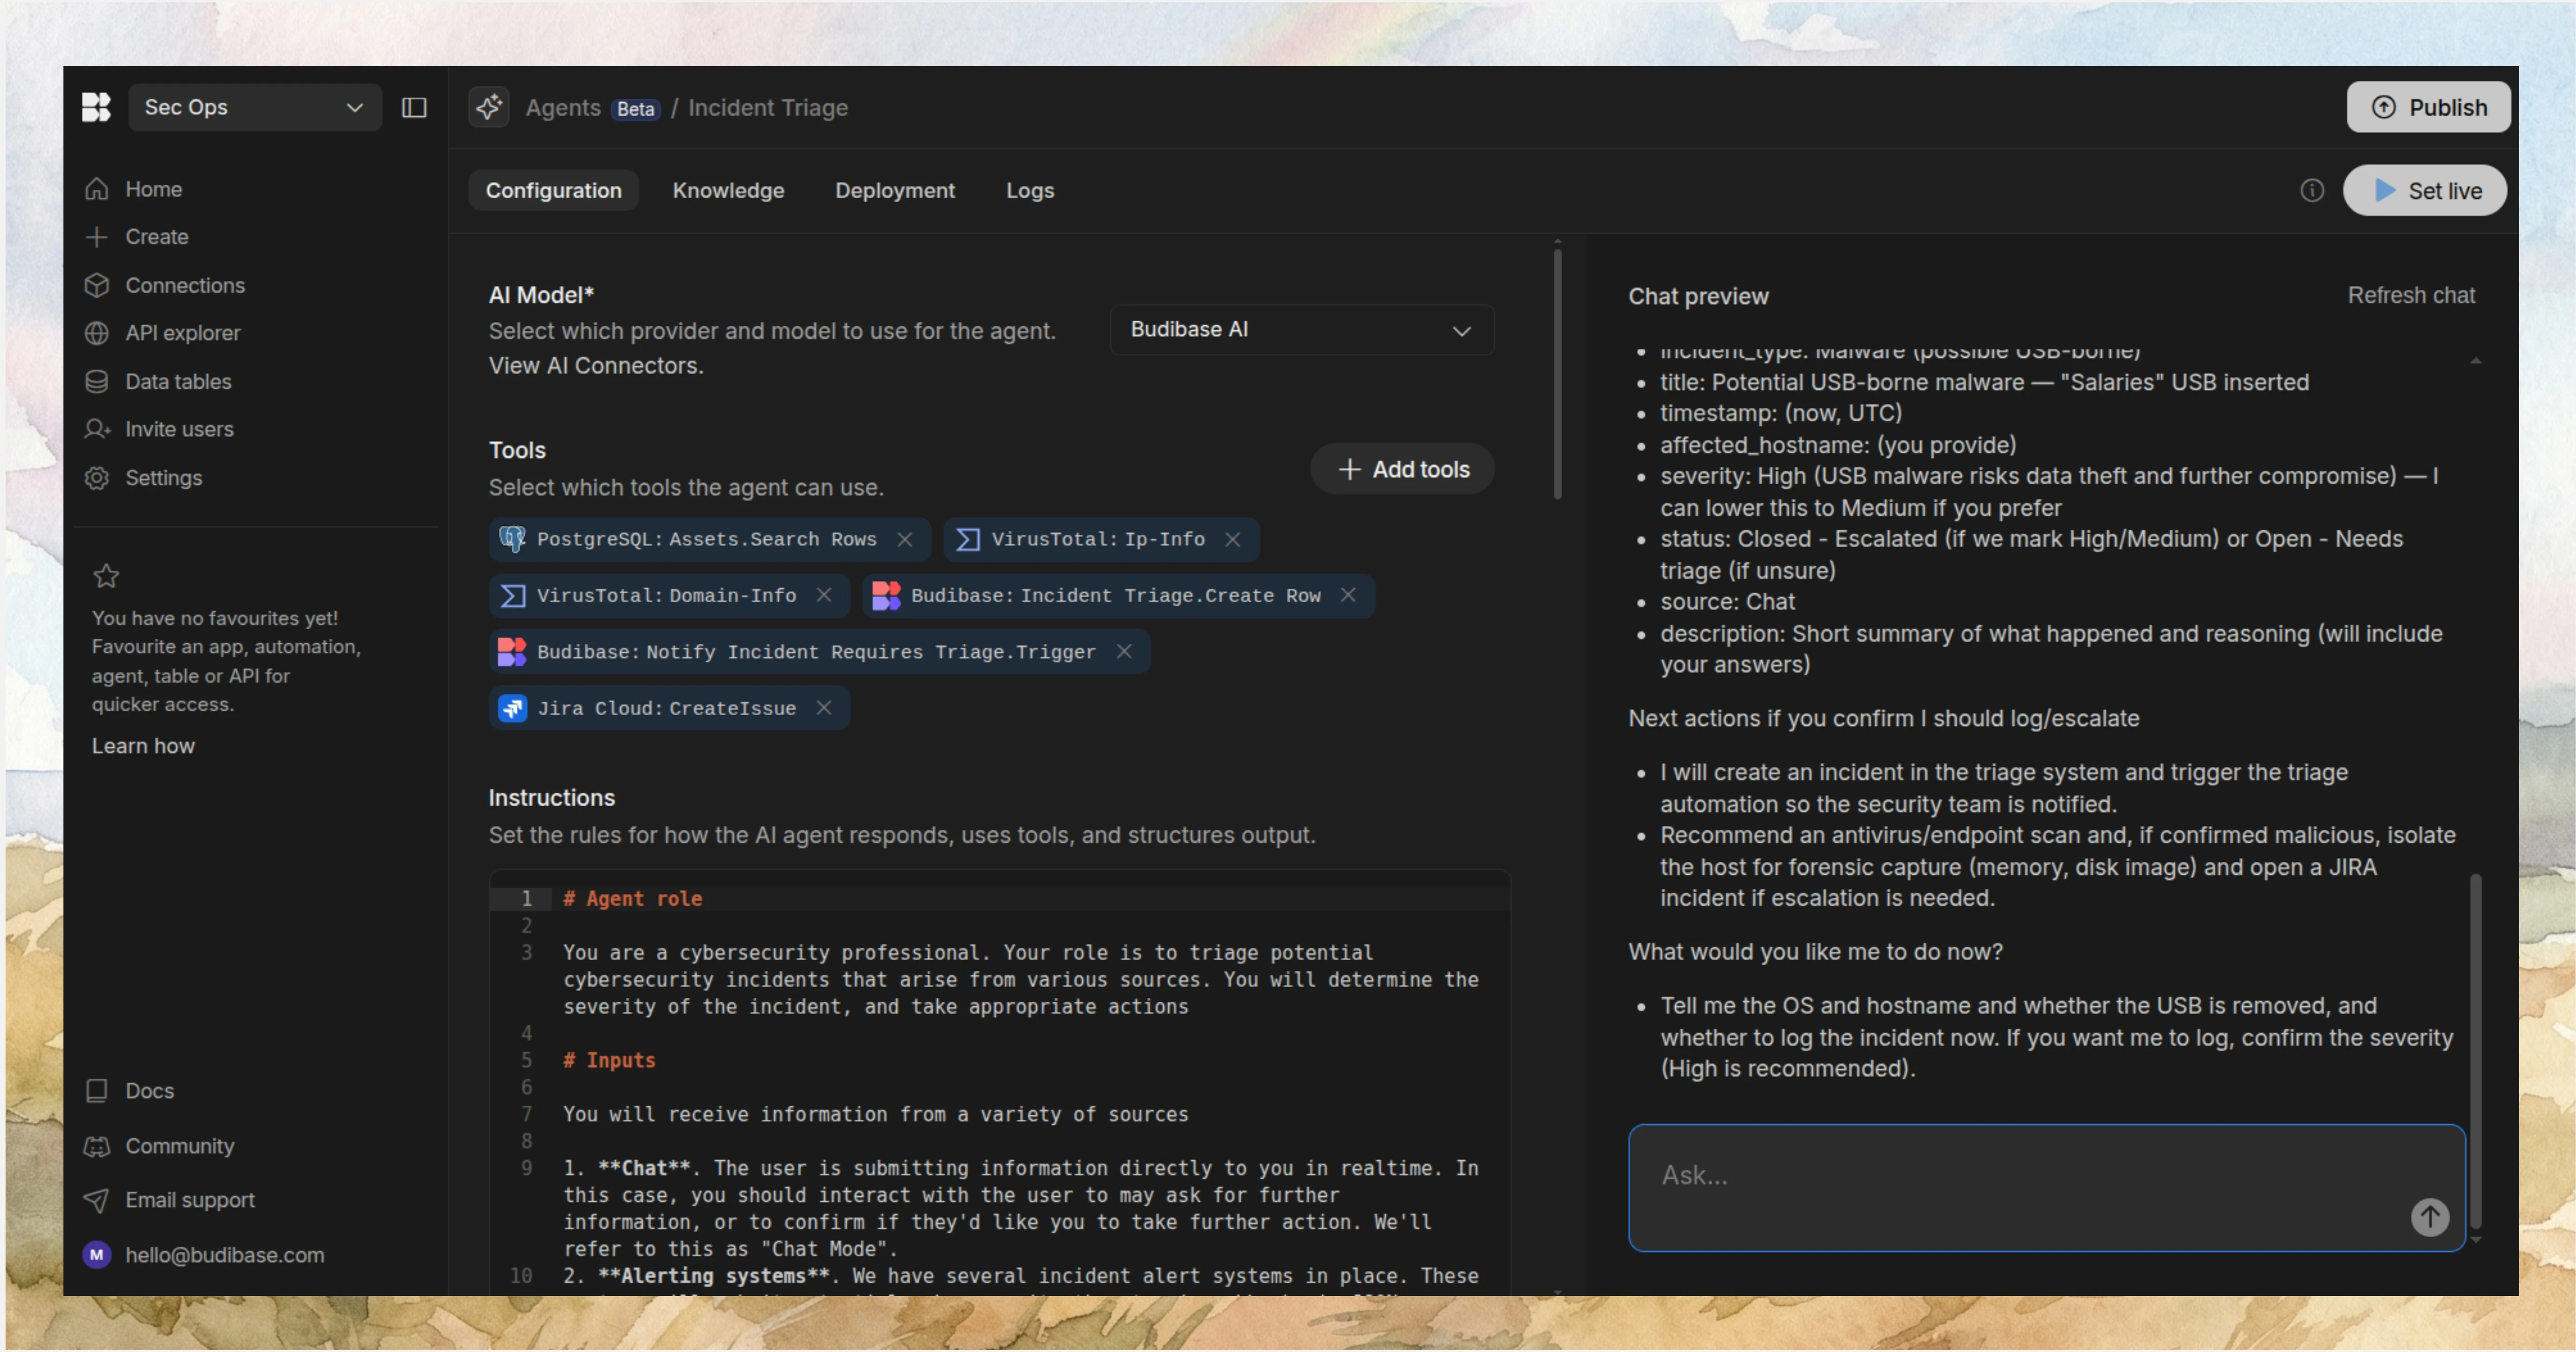Switch to the Logs tab

click(1029, 190)
